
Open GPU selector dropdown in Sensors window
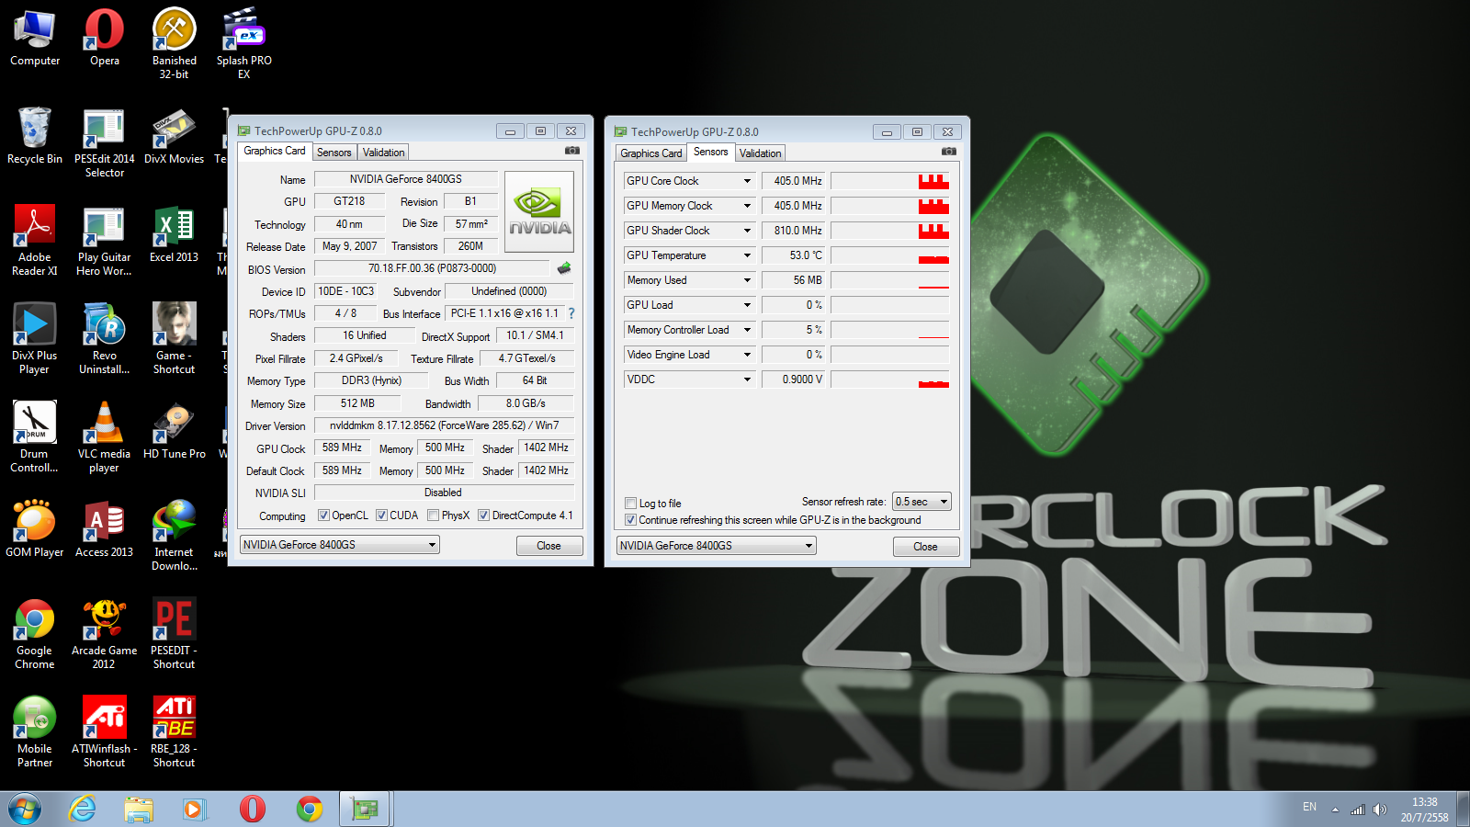click(716, 546)
